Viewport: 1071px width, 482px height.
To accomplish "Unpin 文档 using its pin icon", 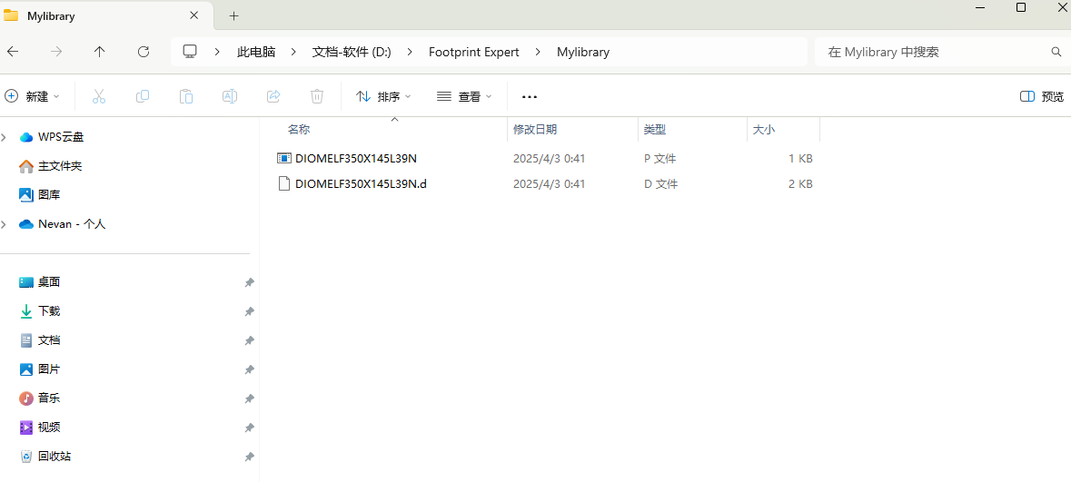I will 250,340.
